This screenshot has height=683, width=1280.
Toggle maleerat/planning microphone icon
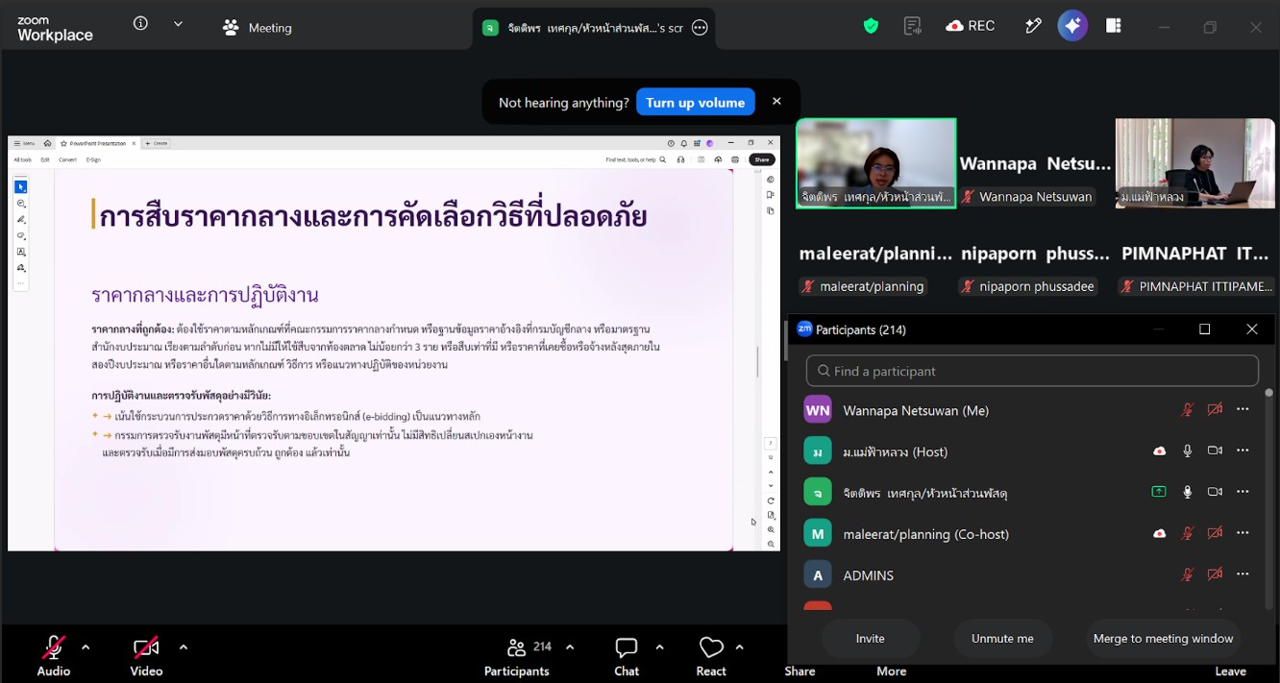pyautogui.click(x=1187, y=533)
